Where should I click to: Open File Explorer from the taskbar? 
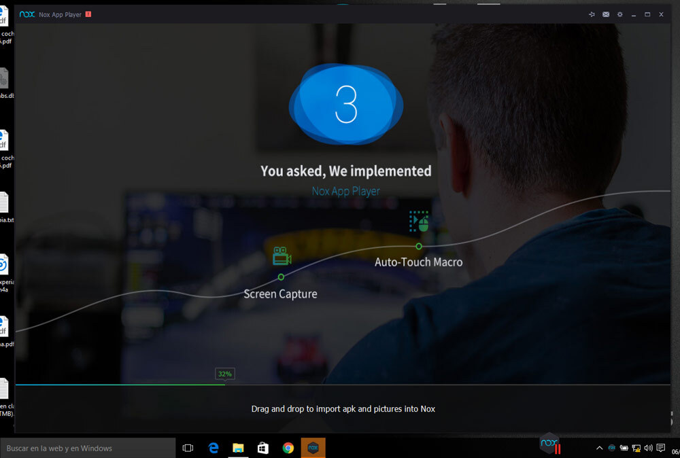(x=238, y=448)
